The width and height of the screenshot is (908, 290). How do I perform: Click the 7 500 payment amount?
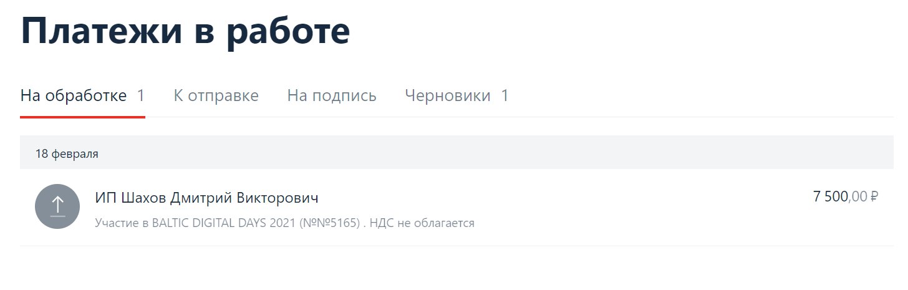point(831,197)
